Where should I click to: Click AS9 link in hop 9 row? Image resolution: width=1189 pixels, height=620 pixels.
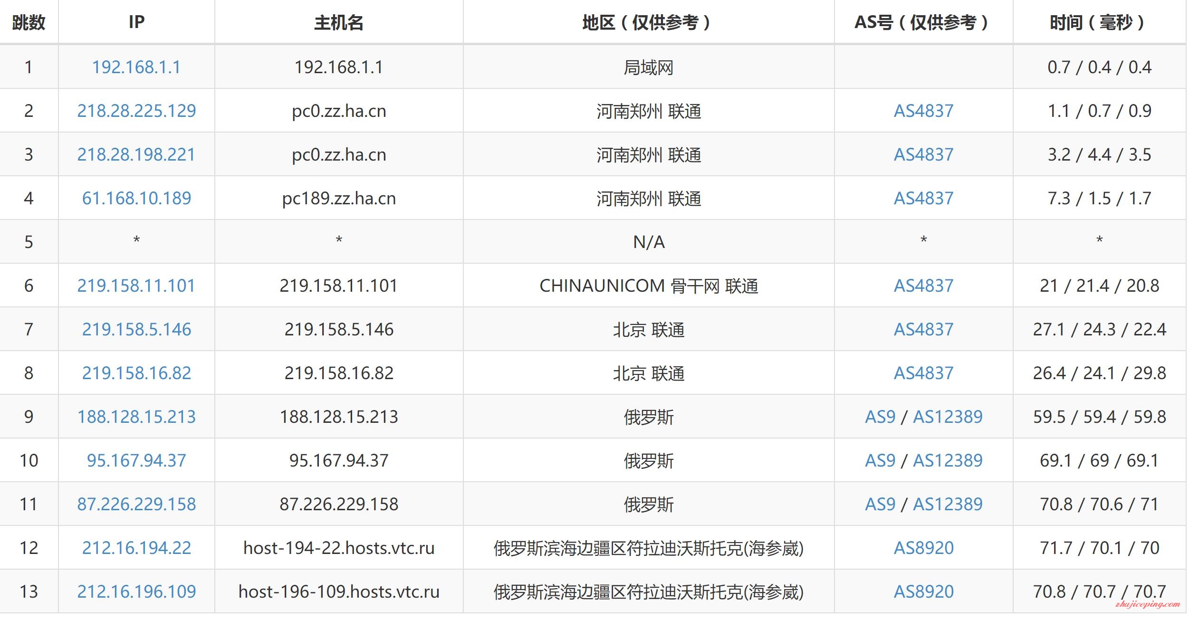[880, 417]
